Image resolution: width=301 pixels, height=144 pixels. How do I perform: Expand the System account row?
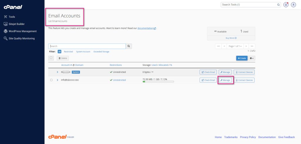coord(57,72)
